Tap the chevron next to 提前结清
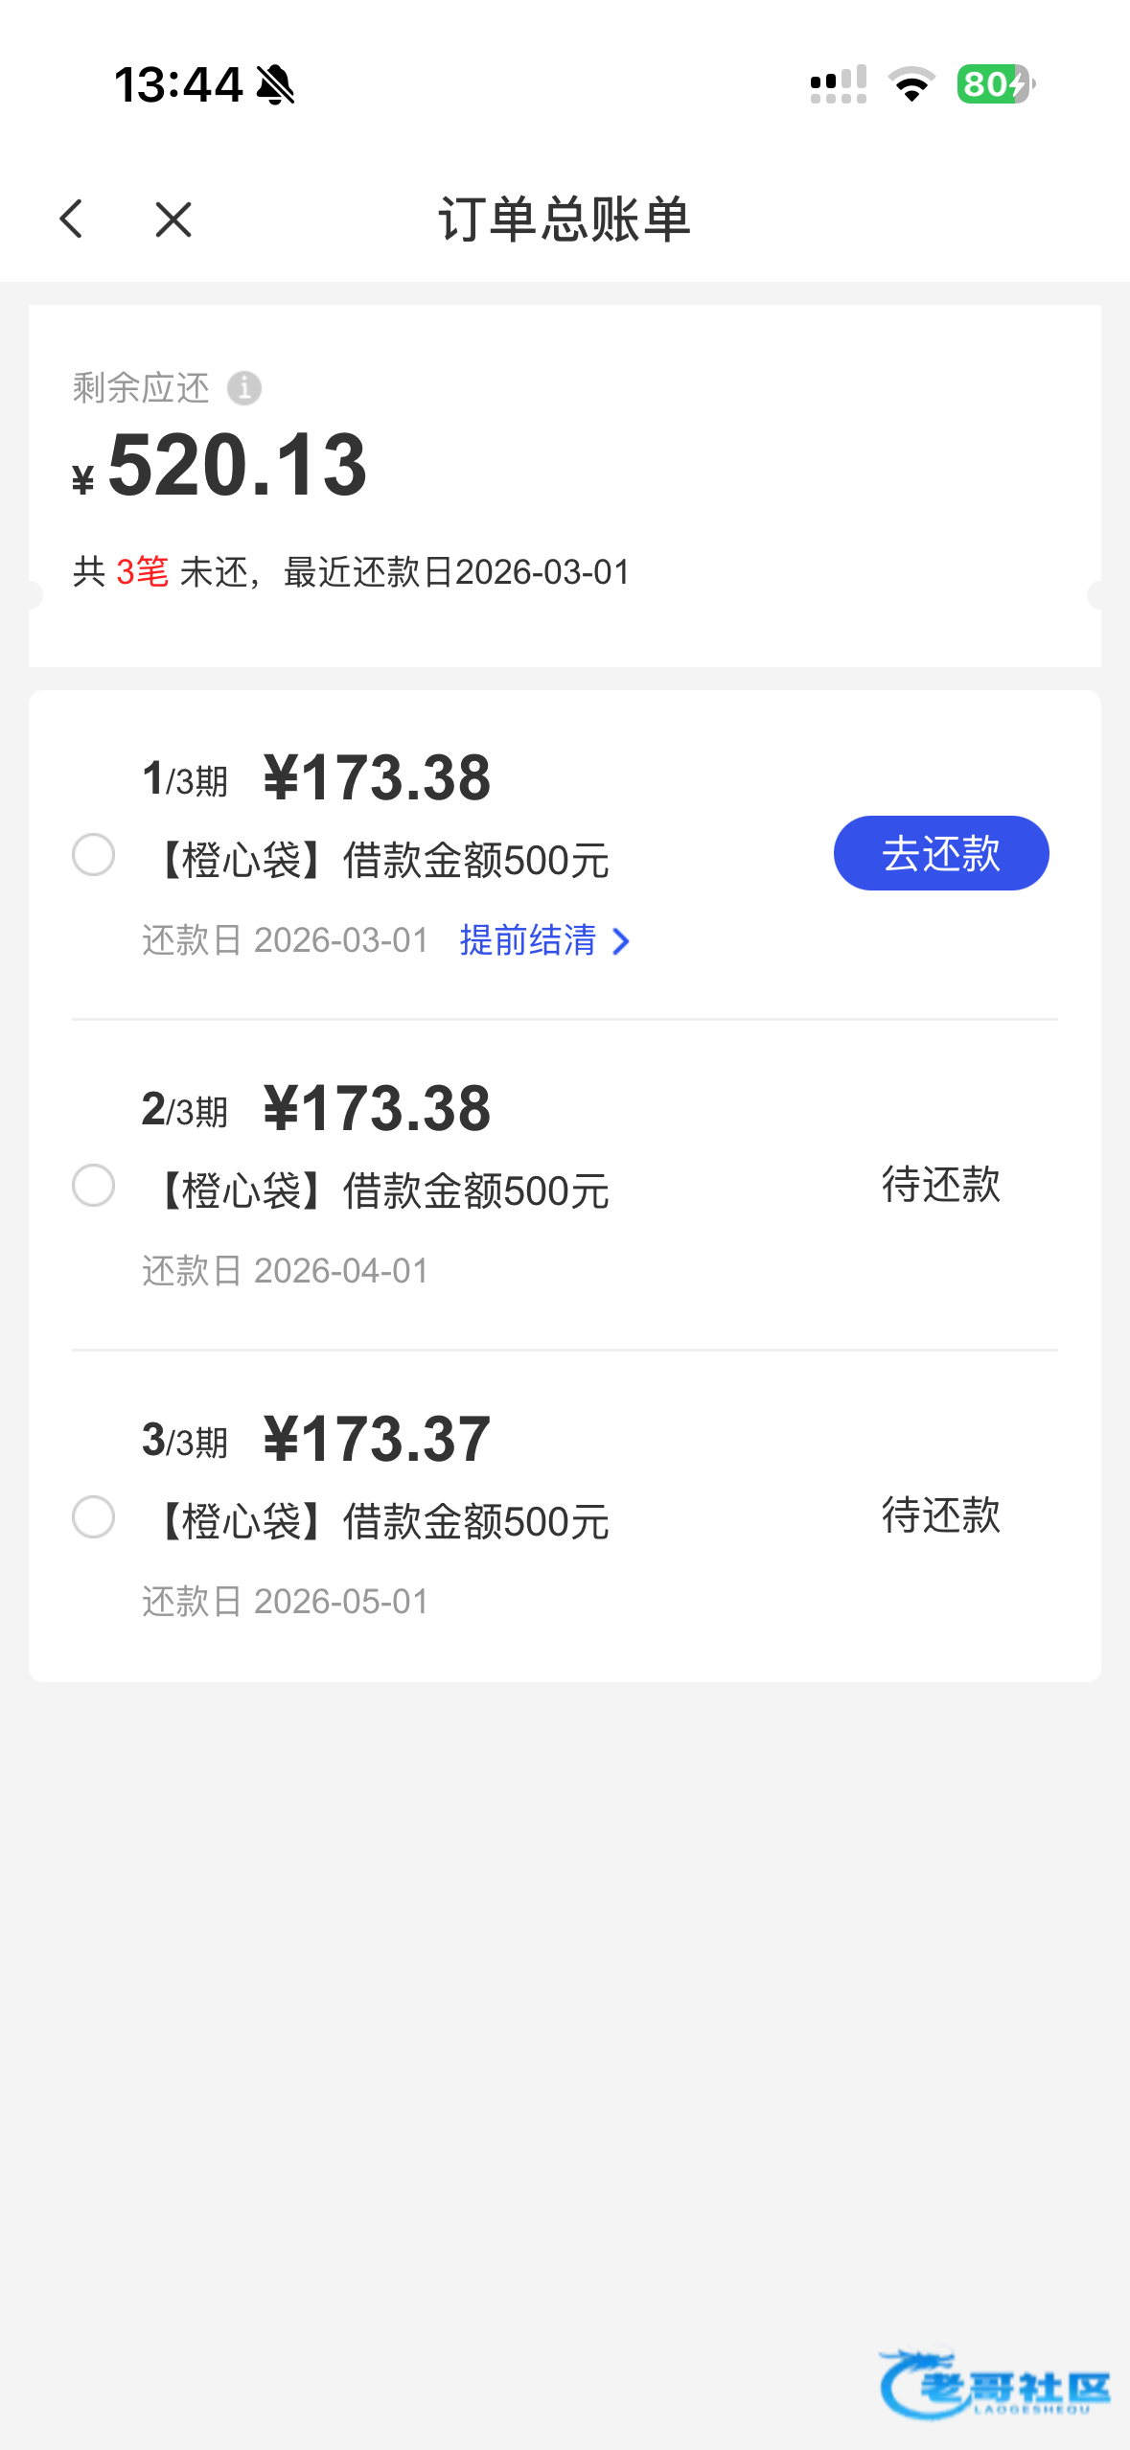 [621, 941]
